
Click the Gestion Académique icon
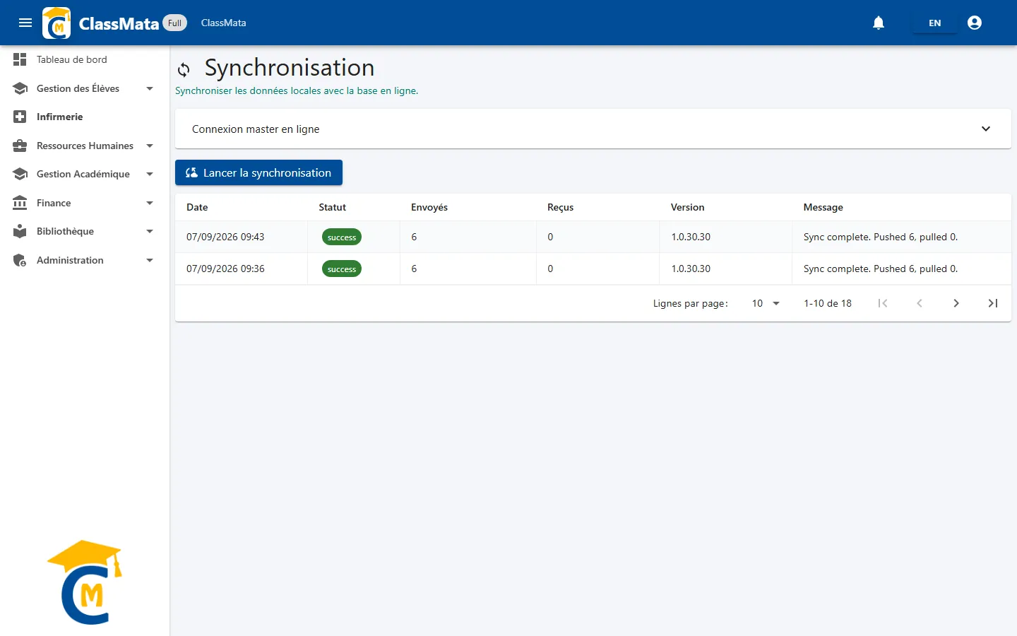[20, 174]
